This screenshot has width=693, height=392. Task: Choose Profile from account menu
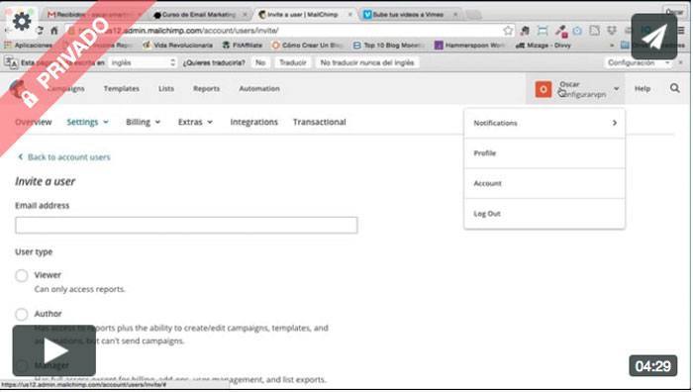pyautogui.click(x=544, y=153)
